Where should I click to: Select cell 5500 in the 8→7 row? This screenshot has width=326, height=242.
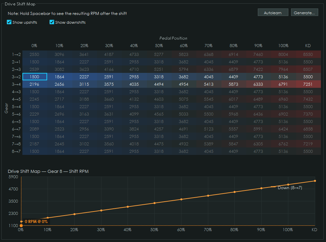[308, 152]
